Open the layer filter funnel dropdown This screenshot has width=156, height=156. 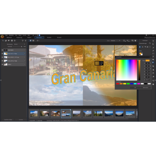tap(23, 41)
